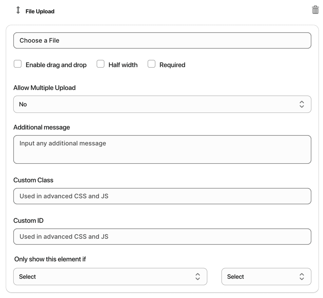Mark the field as Required
The image size is (323, 298).
click(152, 64)
